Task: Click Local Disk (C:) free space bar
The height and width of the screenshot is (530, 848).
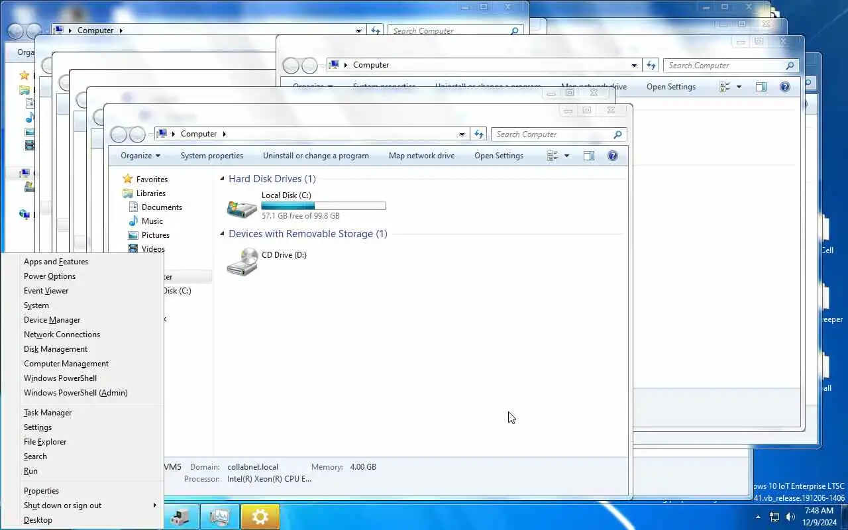Action: click(323, 206)
